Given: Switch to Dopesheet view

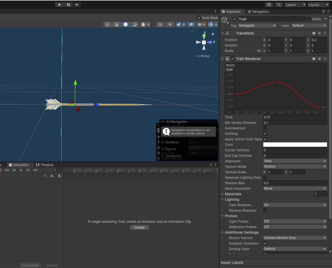Looking at the screenshot, I should point(30,265).
